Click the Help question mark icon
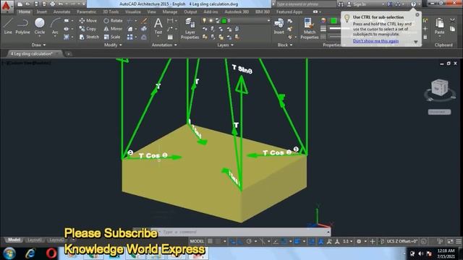 413,4
